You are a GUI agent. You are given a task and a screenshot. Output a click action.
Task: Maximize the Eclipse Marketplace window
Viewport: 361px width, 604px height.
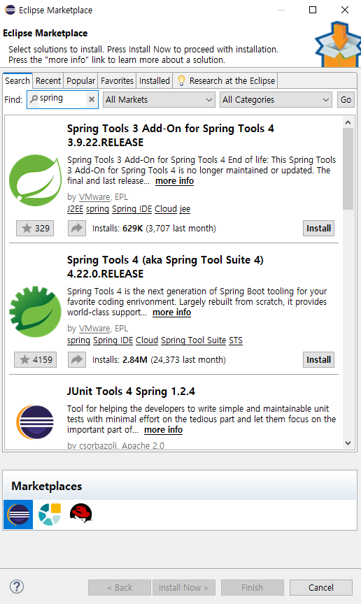click(313, 10)
